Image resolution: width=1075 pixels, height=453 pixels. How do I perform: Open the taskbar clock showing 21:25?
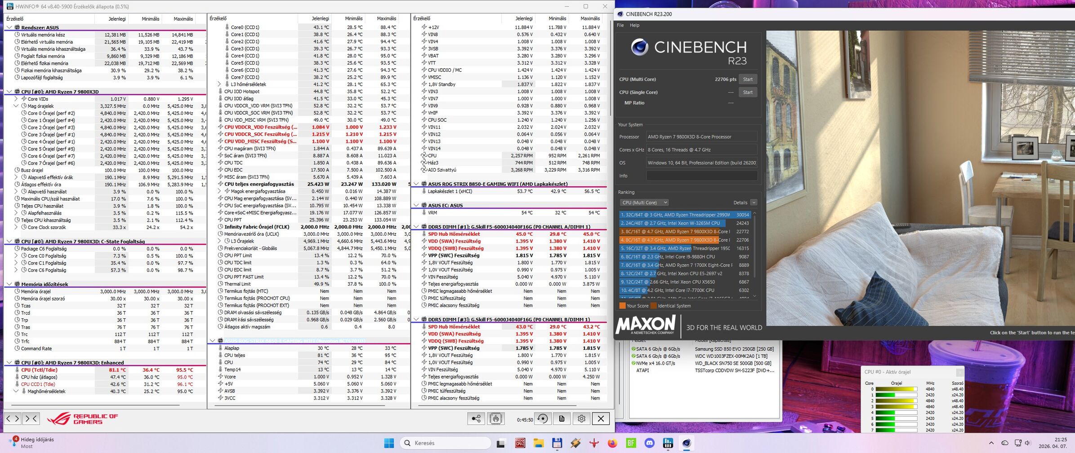pyautogui.click(x=1053, y=443)
